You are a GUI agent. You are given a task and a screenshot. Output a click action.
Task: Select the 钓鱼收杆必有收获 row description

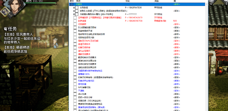[86, 81]
